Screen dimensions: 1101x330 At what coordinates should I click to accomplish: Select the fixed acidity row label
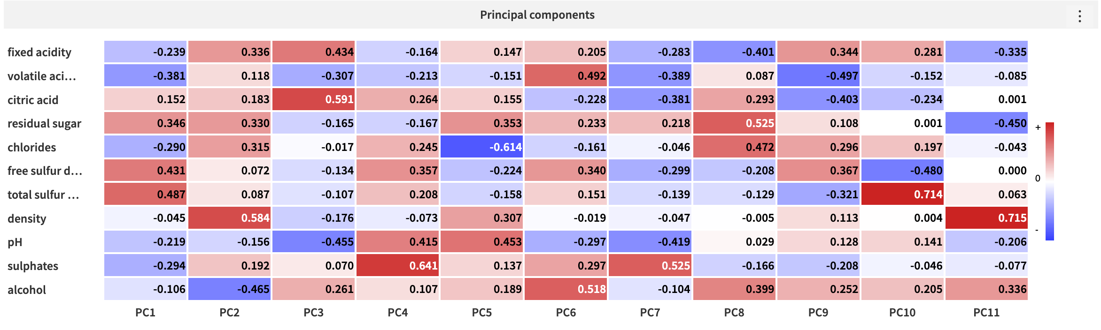pos(40,52)
